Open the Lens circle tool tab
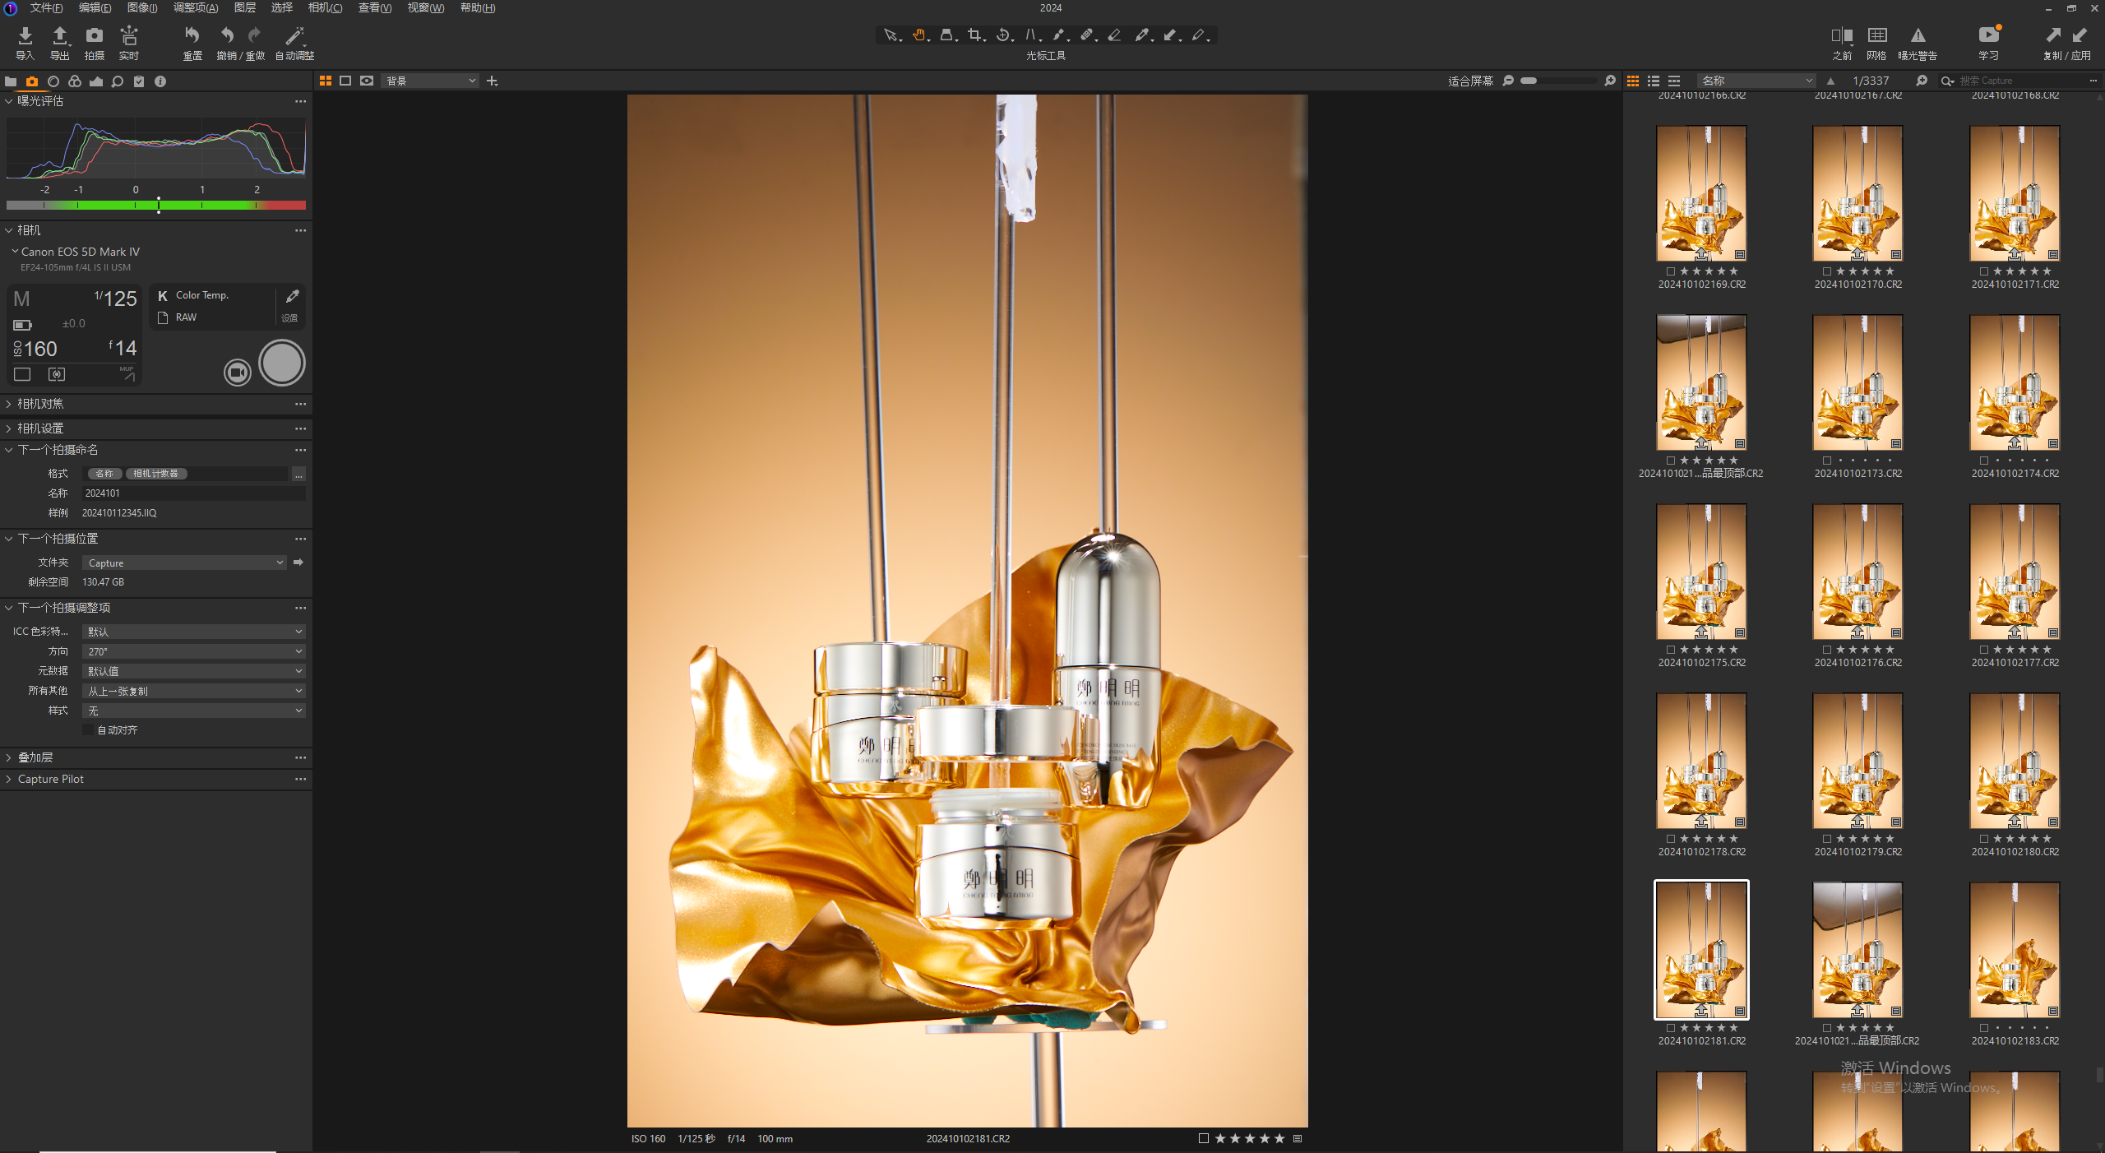Image resolution: width=2105 pixels, height=1153 pixels. pyautogui.click(x=53, y=81)
